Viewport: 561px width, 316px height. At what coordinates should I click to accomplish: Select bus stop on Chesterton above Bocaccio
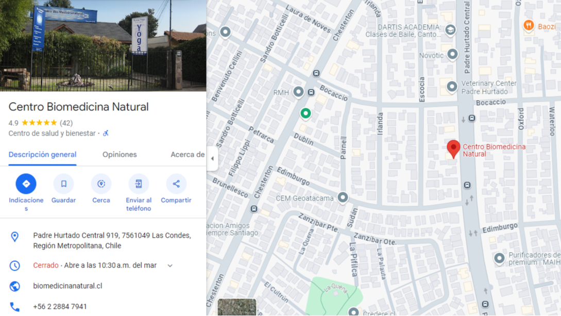point(316,73)
